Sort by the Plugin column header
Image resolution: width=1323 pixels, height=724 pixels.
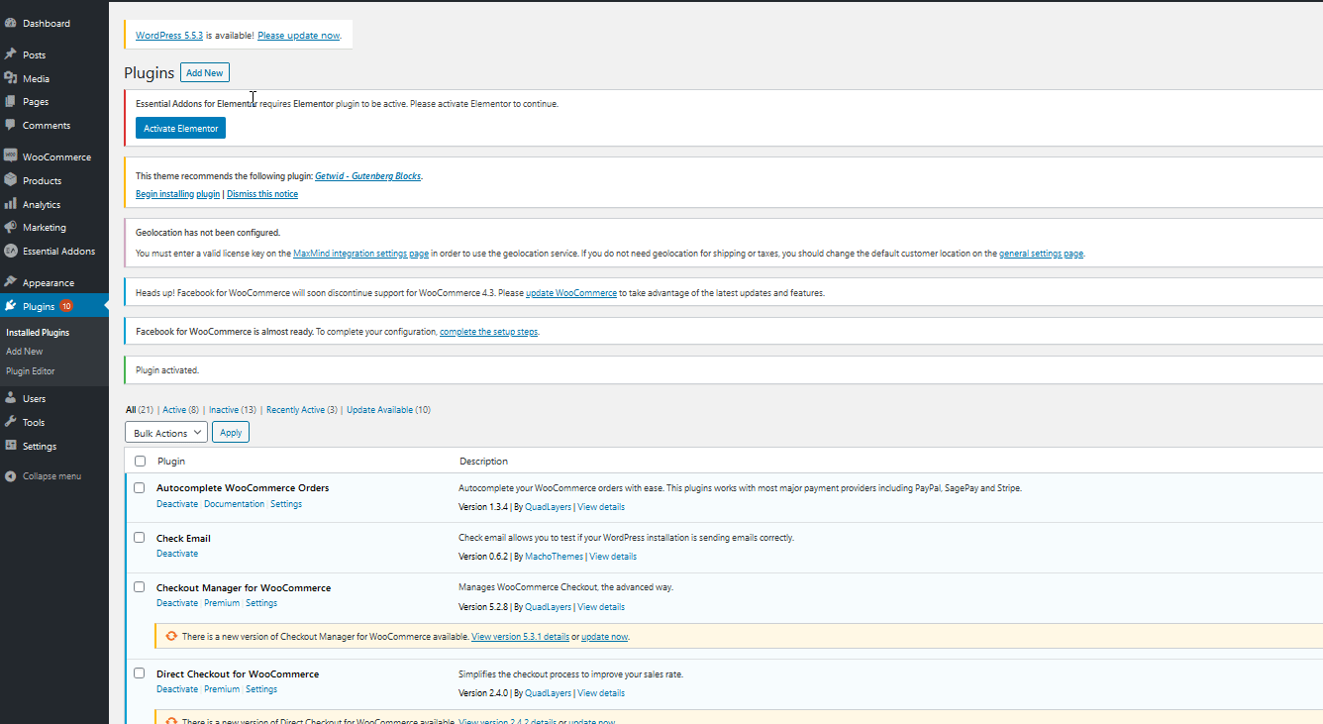pyautogui.click(x=171, y=461)
